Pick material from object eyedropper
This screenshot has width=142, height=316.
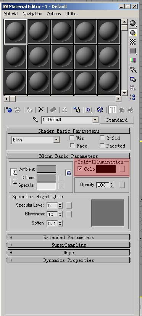(x=35, y=120)
